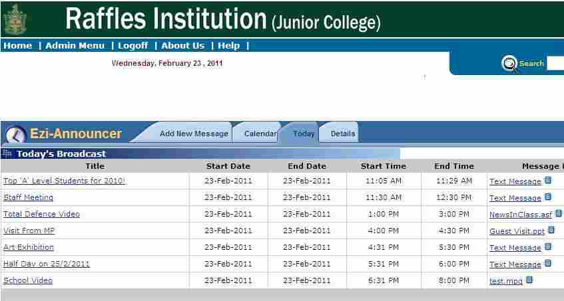Open Top 'A' Level Students for 2010 link
Viewport: 564px width, 301px height.
pos(64,181)
